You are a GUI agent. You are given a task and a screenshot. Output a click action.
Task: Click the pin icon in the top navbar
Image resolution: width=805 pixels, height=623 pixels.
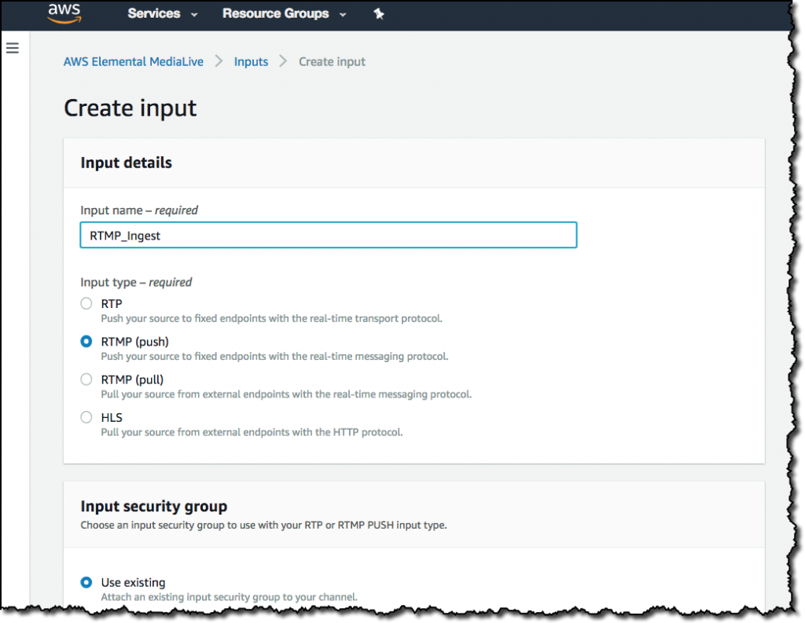(379, 13)
